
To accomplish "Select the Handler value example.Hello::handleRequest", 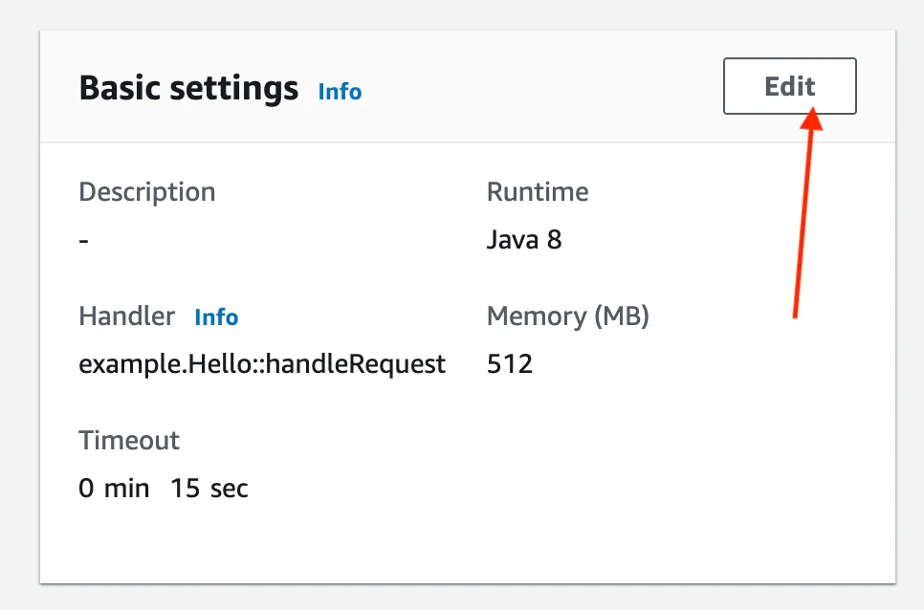I will click(261, 363).
